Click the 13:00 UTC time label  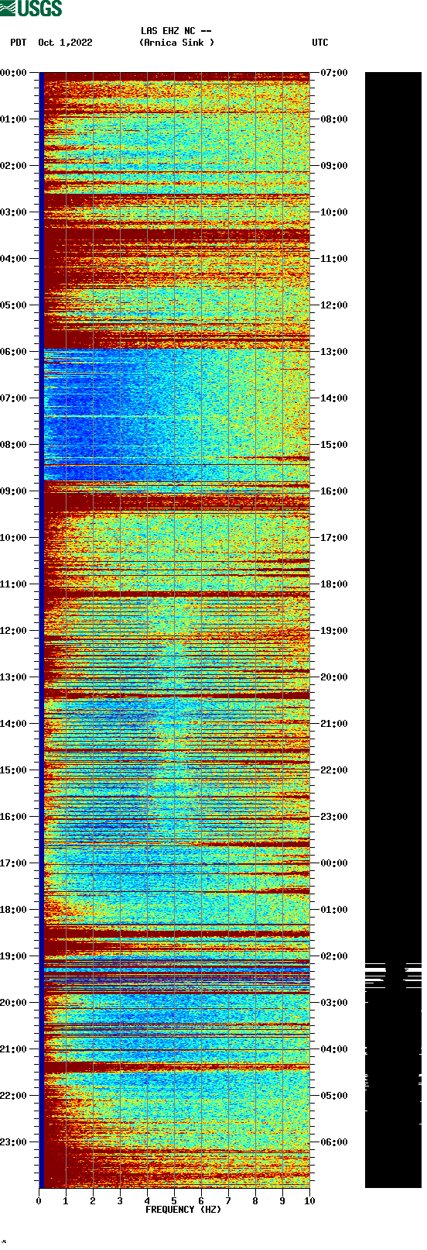[x=334, y=352]
